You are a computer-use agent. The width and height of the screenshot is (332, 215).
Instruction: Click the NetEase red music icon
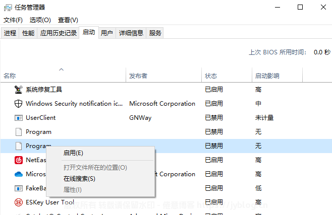(19, 160)
